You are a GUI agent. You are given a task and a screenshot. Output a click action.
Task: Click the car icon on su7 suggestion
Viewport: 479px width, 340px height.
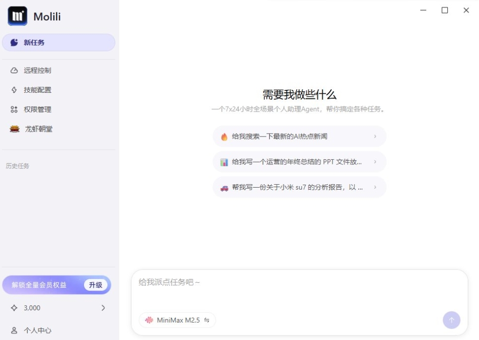click(224, 188)
